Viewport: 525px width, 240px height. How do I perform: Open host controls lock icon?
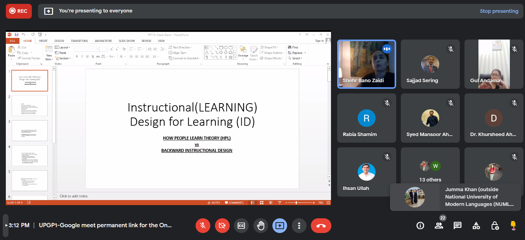pos(495,226)
